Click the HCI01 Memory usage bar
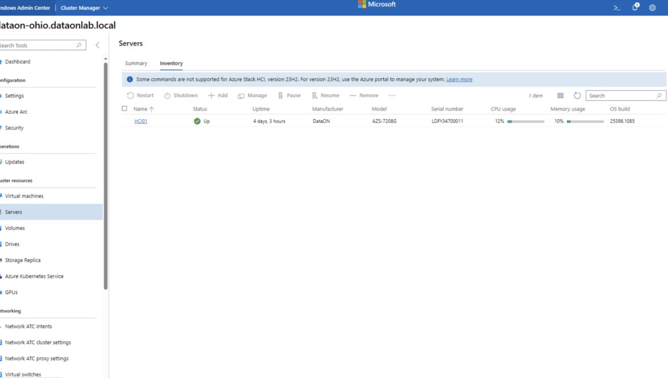668x378 pixels. pos(585,121)
